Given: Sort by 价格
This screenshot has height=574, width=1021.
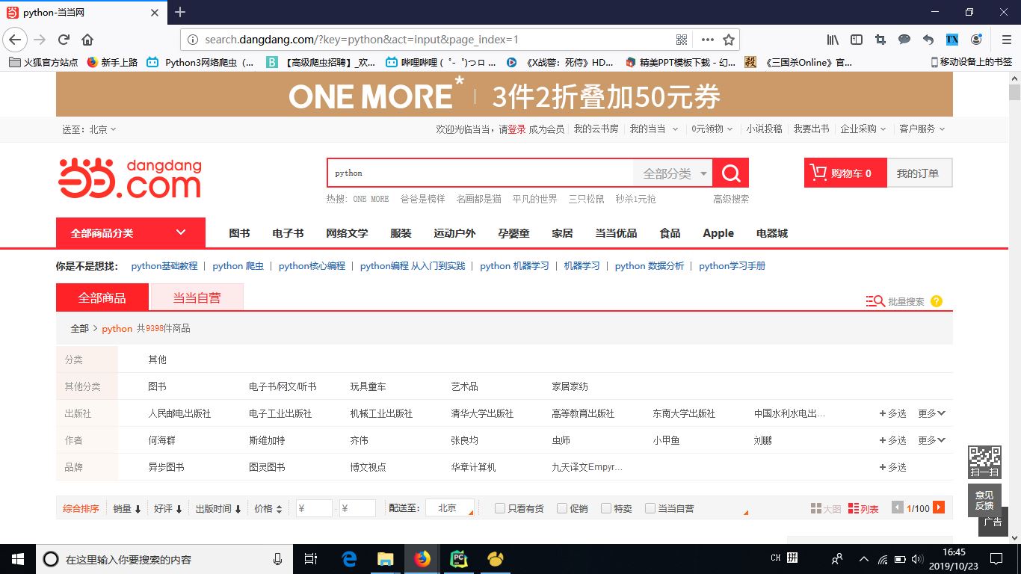Looking at the screenshot, I should (x=268, y=508).
